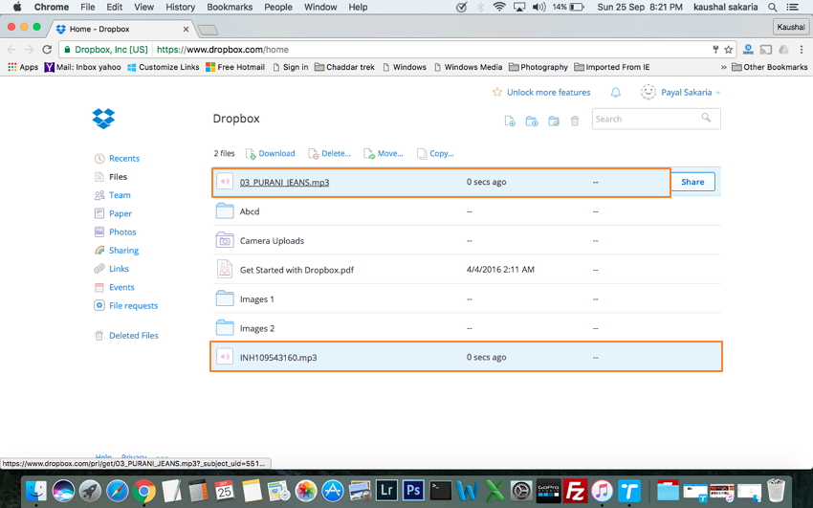813x508 pixels.
Task: Click the Upload file icon
Action: pyautogui.click(x=510, y=121)
